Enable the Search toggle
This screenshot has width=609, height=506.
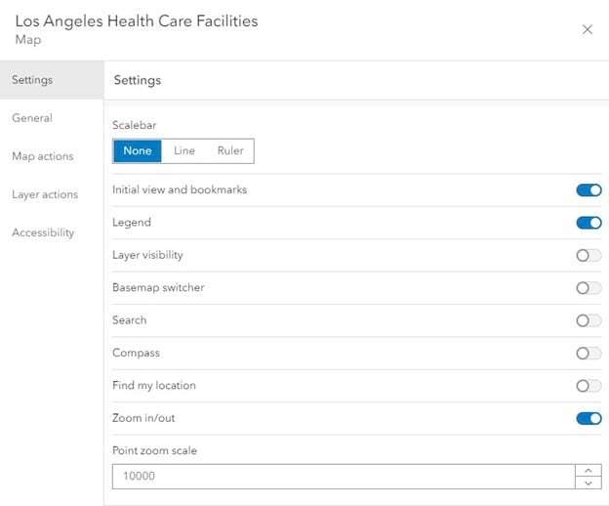pos(589,320)
